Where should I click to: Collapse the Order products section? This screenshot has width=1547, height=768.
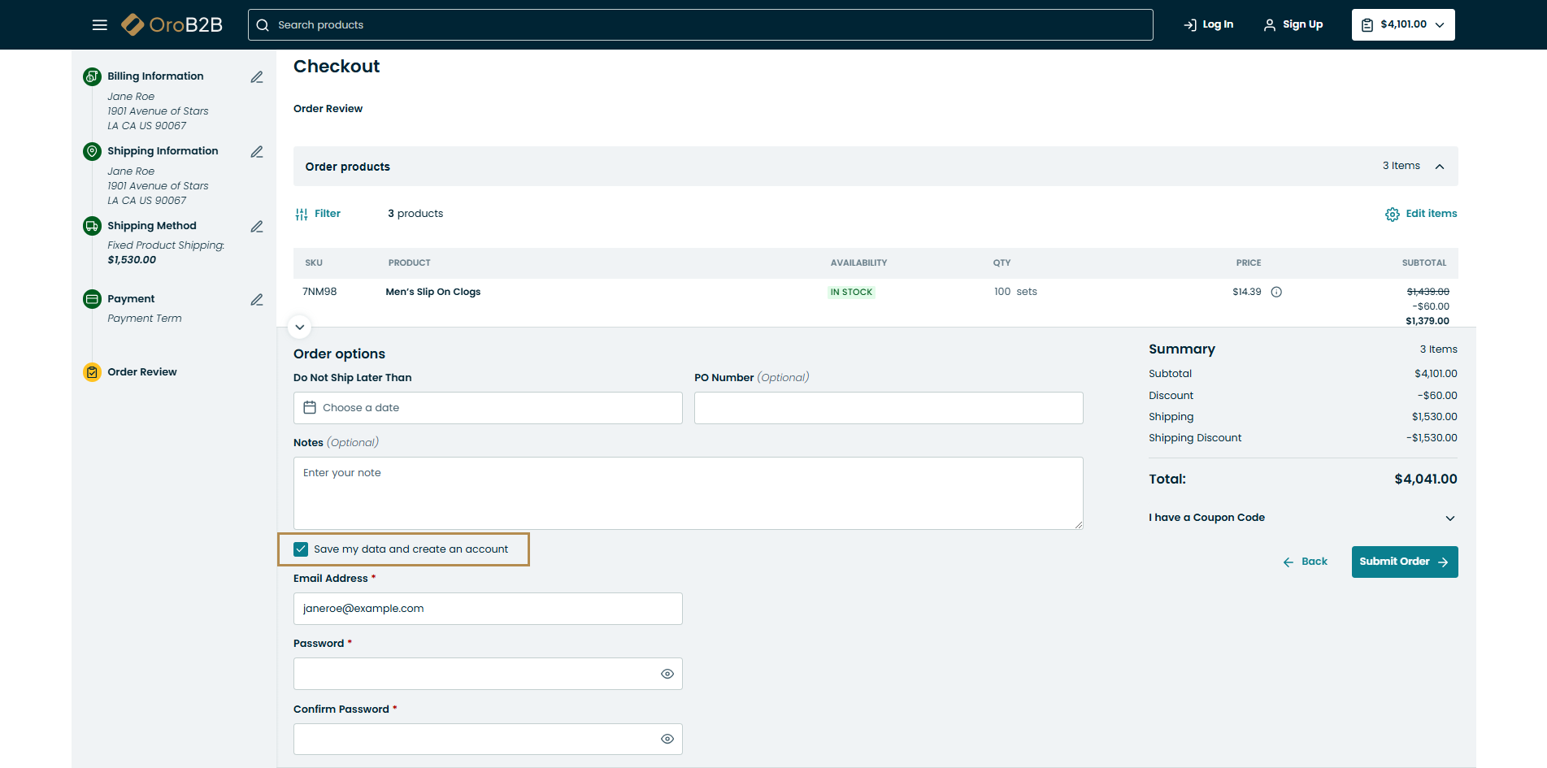[x=1439, y=167]
